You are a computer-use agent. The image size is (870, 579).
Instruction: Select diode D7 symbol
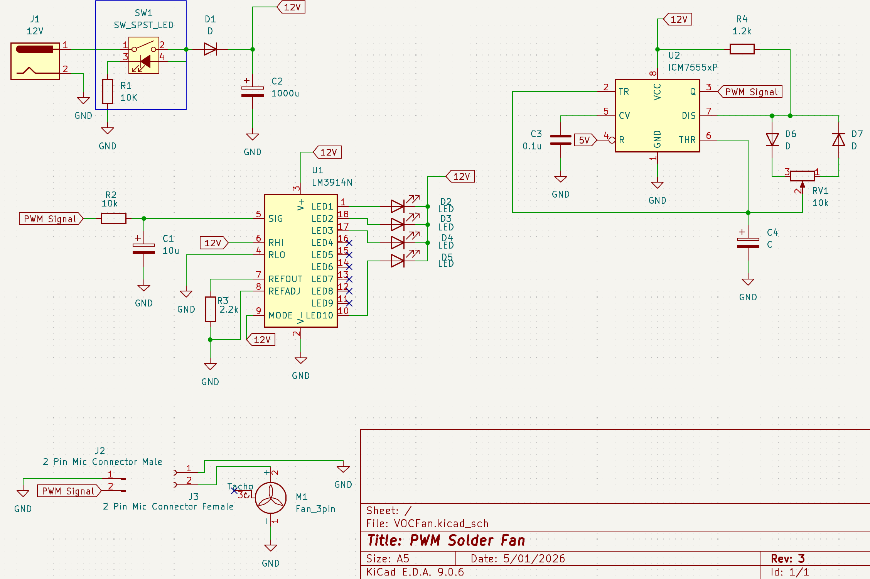tap(839, 140)
